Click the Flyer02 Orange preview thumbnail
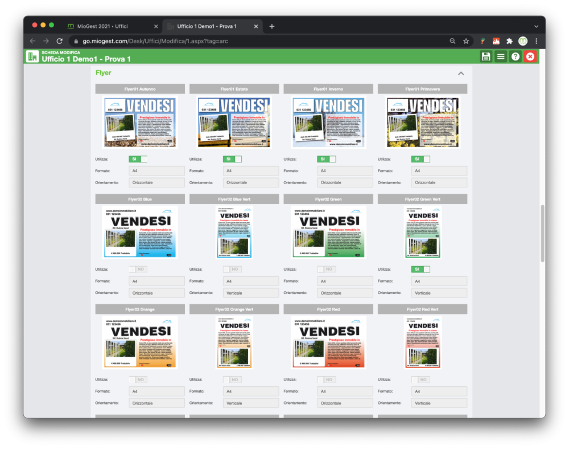This screenshot has width=569, height=449. [140, 342]
